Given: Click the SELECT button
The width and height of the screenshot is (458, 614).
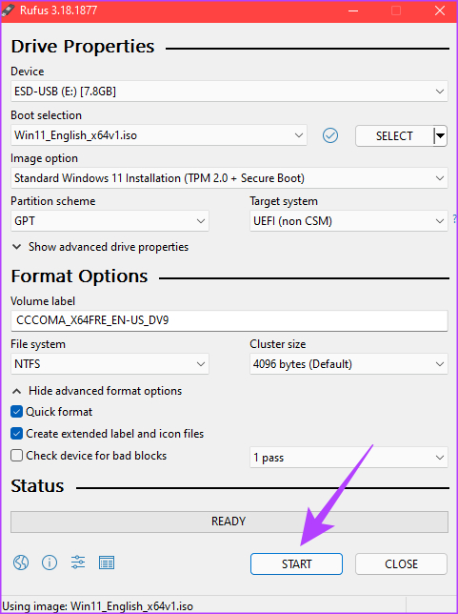Looking at the screenshot, I should click(x=394, y=136).
